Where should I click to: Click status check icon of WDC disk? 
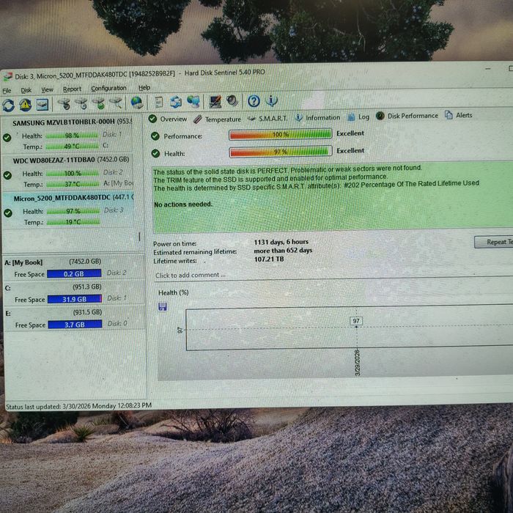[7, 175]
